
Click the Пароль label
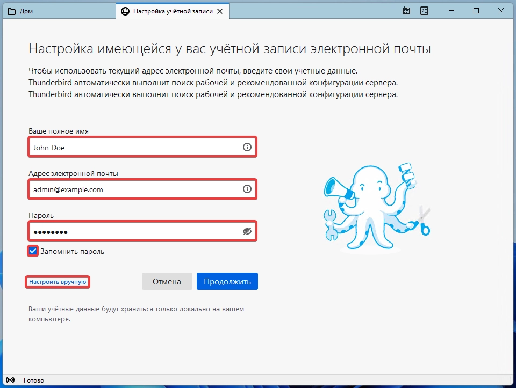point(41,216)
